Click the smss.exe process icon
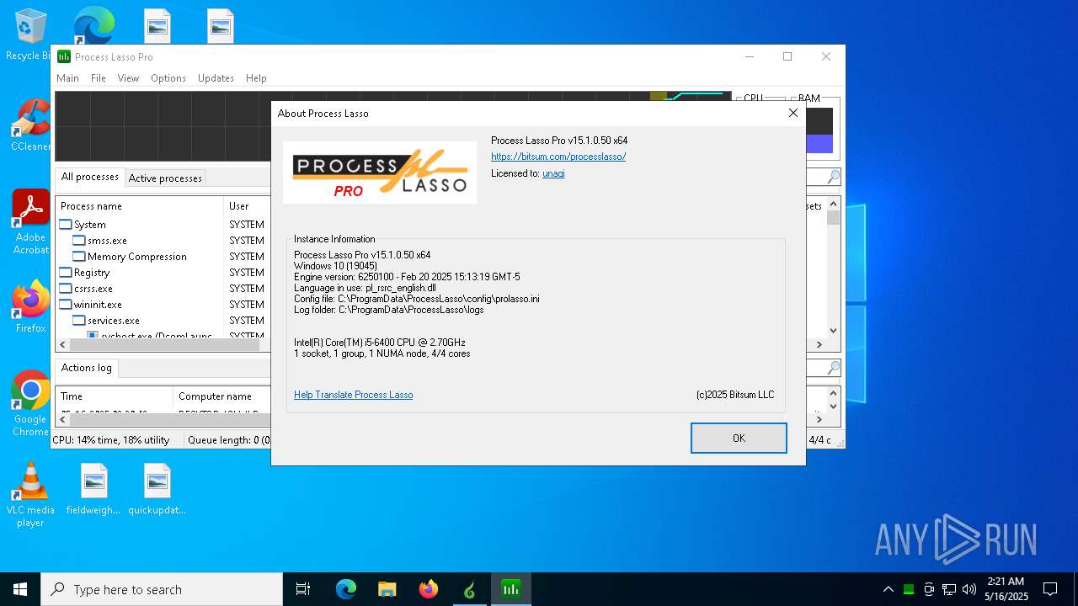 coord(79,241)
